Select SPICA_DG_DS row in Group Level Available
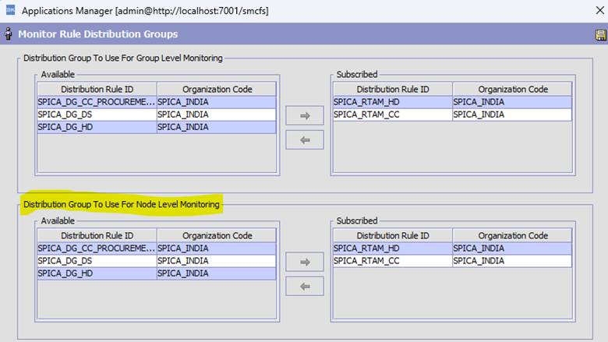 click(97, 115)
